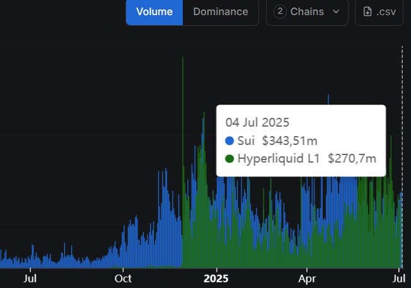Click the blue Sui dot in tooltip
The height and width of the screenshot is (288, 411).
tap(229, 141)
